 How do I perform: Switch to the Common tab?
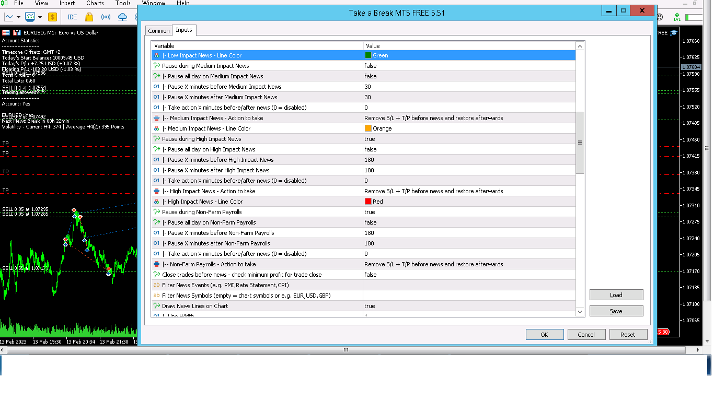point(159,31)
